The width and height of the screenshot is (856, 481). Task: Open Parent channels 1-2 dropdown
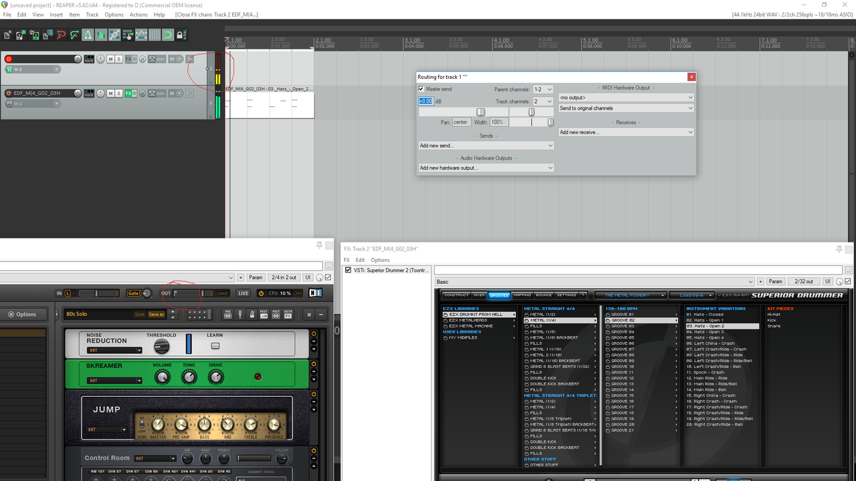pos(543,90)
